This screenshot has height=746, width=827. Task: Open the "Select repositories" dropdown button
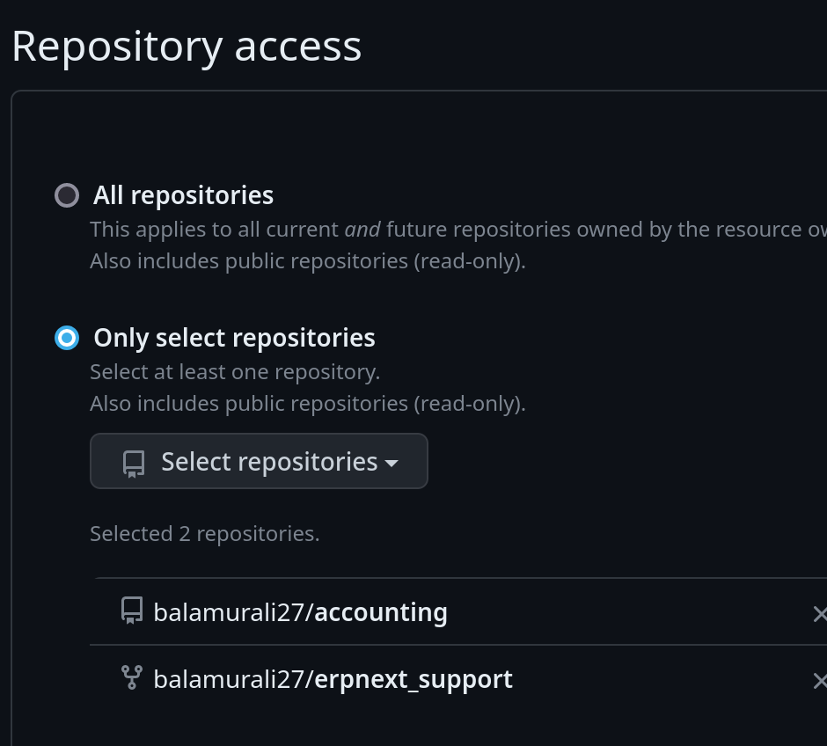tap(259, 461)
